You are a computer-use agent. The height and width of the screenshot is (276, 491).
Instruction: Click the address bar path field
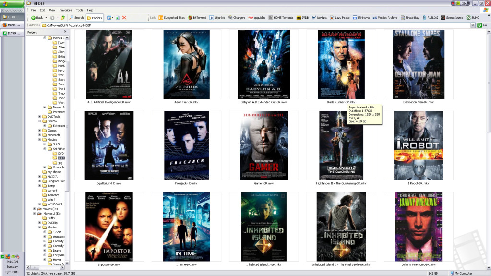click(x=256, y=25)
